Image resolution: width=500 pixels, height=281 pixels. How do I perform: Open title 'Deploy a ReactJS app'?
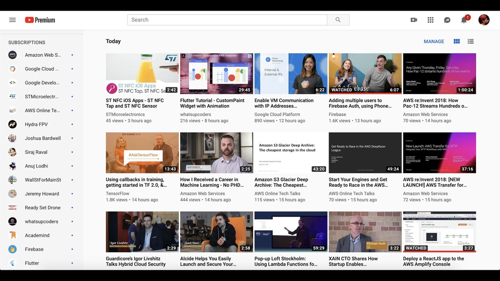tap(434, 261)
